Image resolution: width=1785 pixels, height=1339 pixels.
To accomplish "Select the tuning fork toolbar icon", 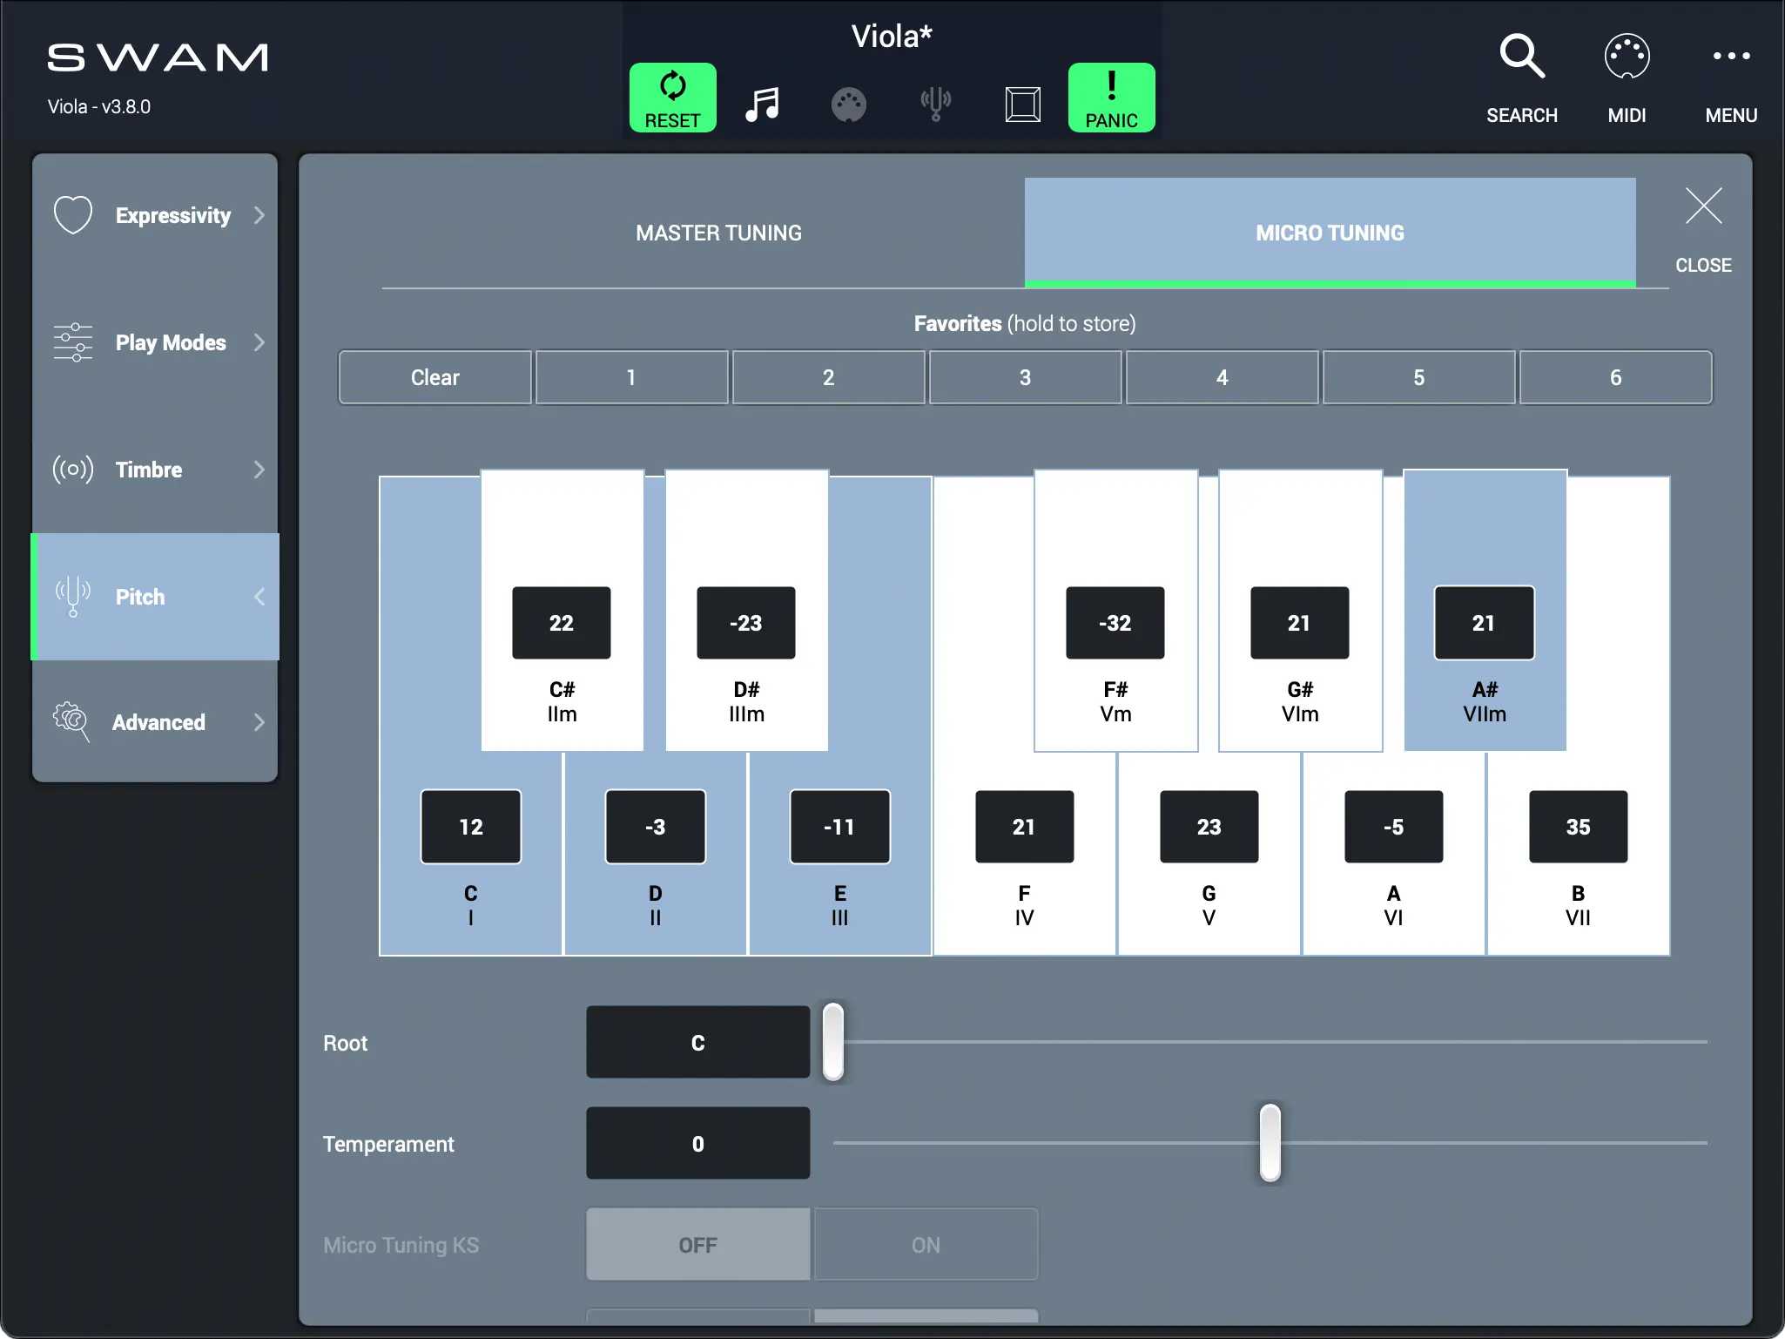I will point(935,105).
